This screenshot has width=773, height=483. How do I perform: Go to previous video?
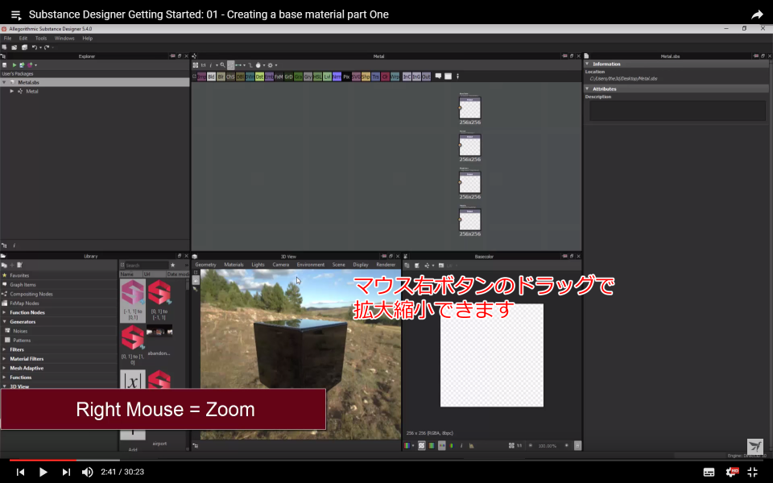pyautogui.click(x=20, y=473)
